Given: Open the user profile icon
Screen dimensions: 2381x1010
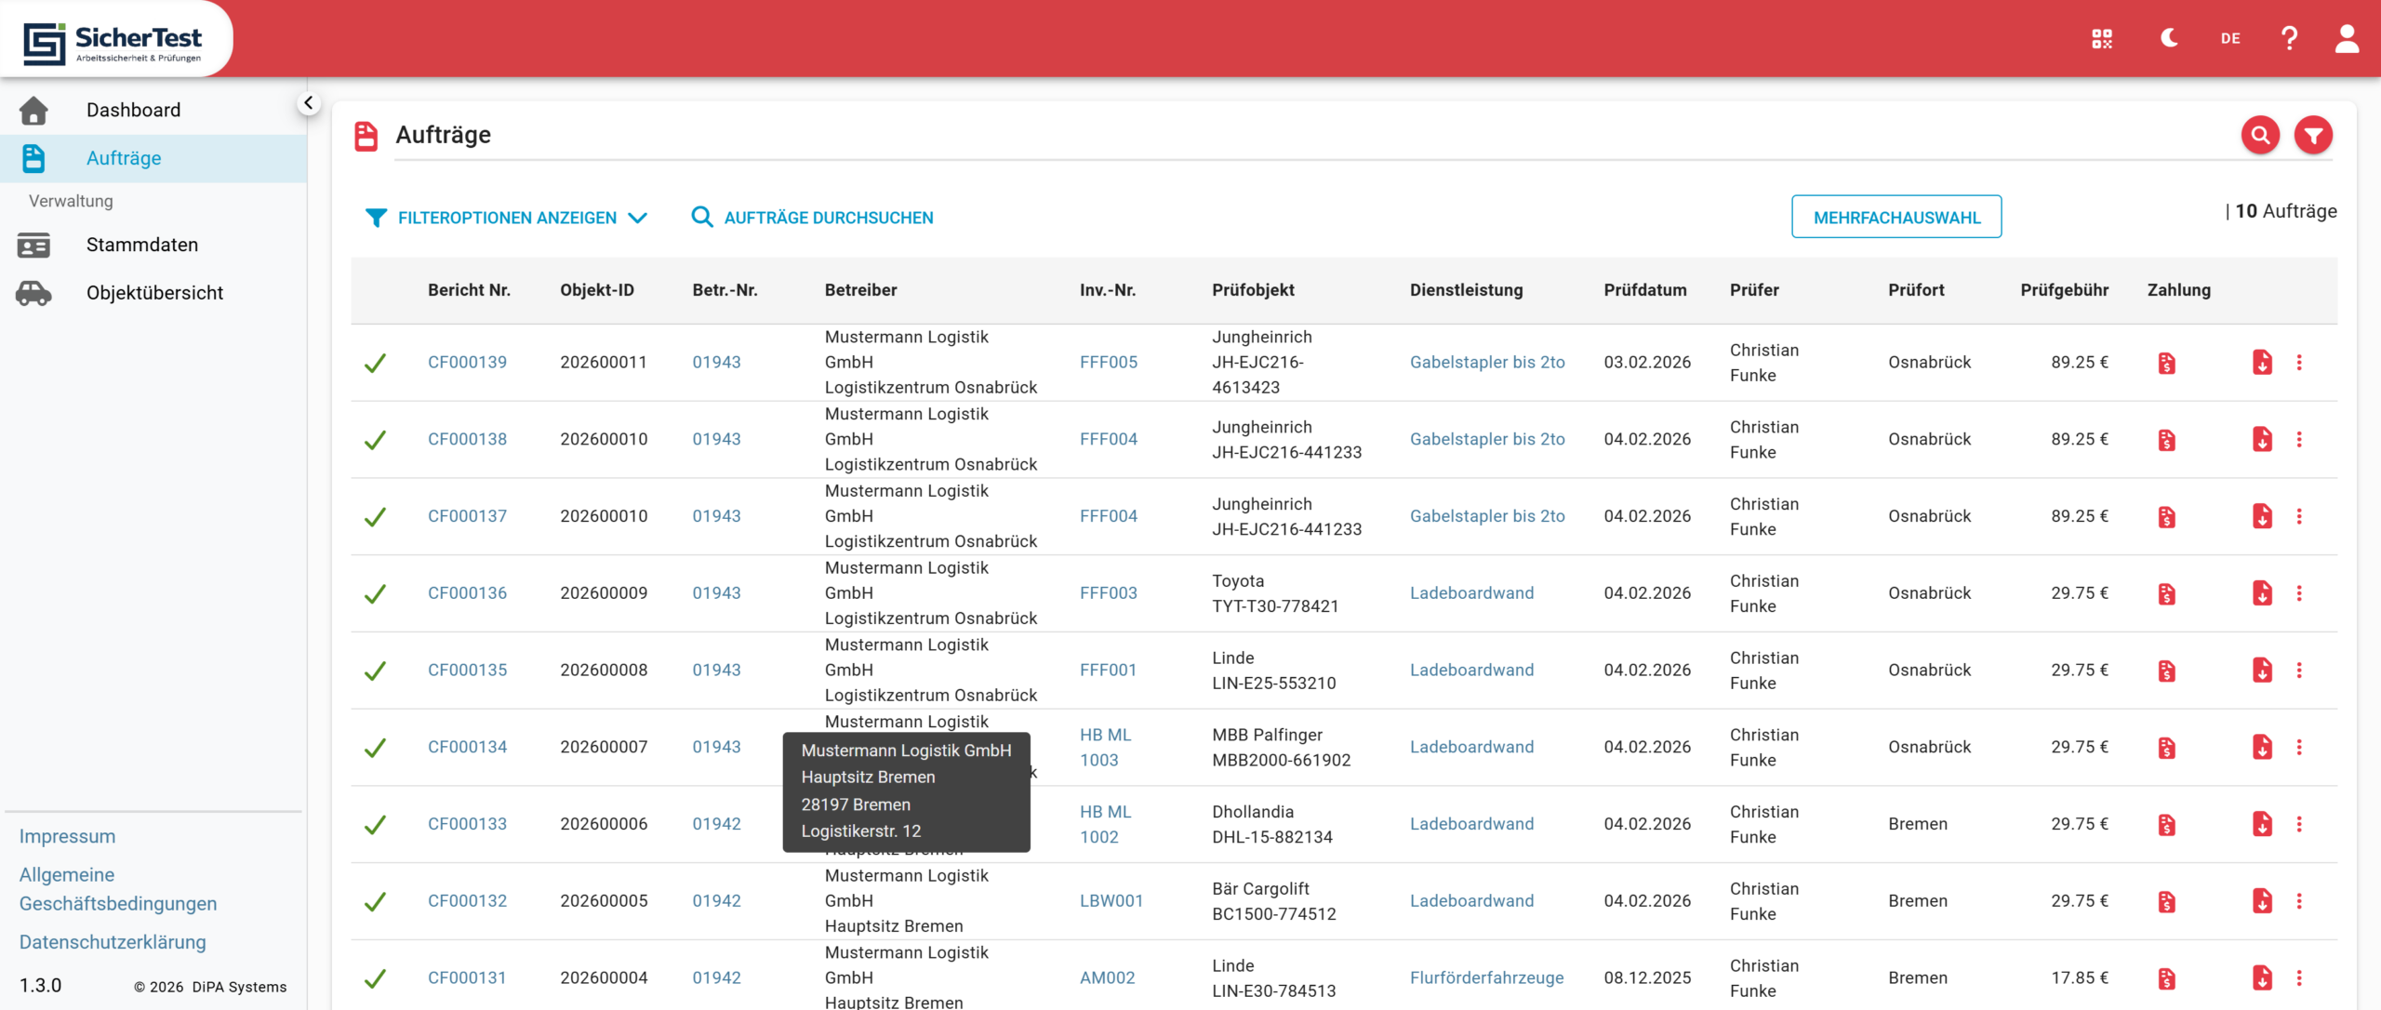Looking at the screenshot, I should click(x=2347, y=38).
